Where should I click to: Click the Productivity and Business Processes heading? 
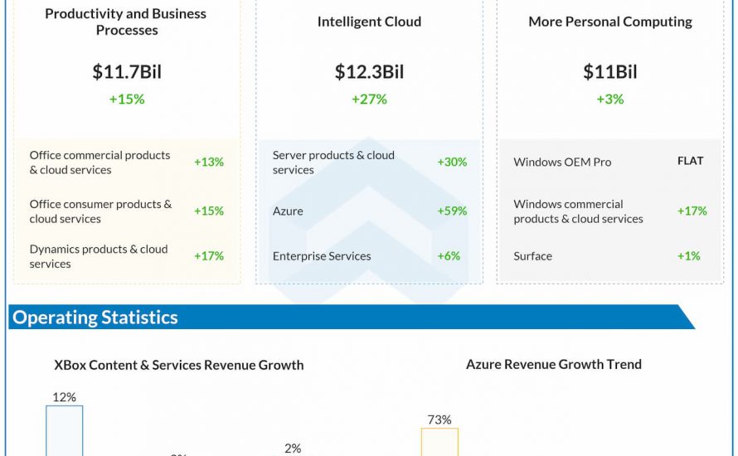[126, 22]
